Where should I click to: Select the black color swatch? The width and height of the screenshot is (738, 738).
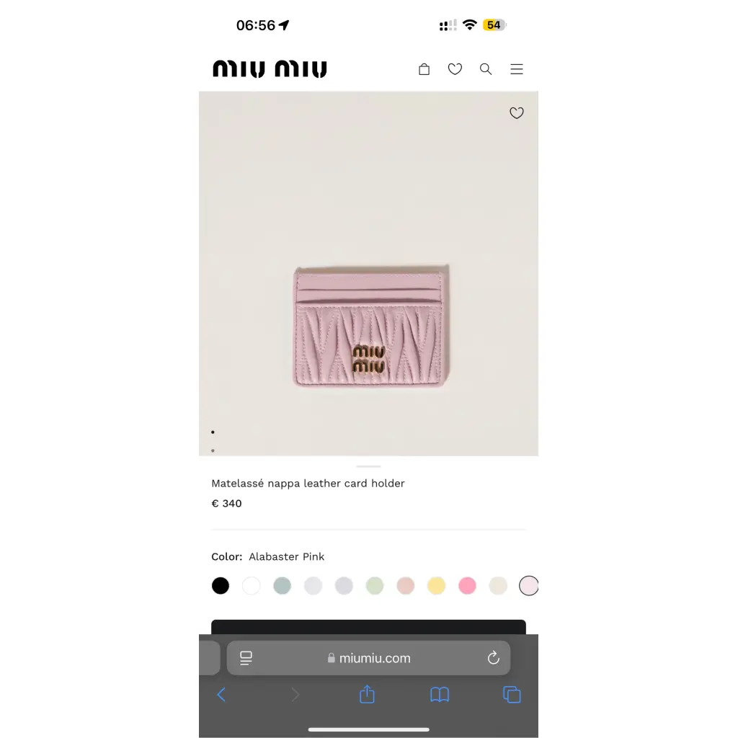tap(221, 585)
